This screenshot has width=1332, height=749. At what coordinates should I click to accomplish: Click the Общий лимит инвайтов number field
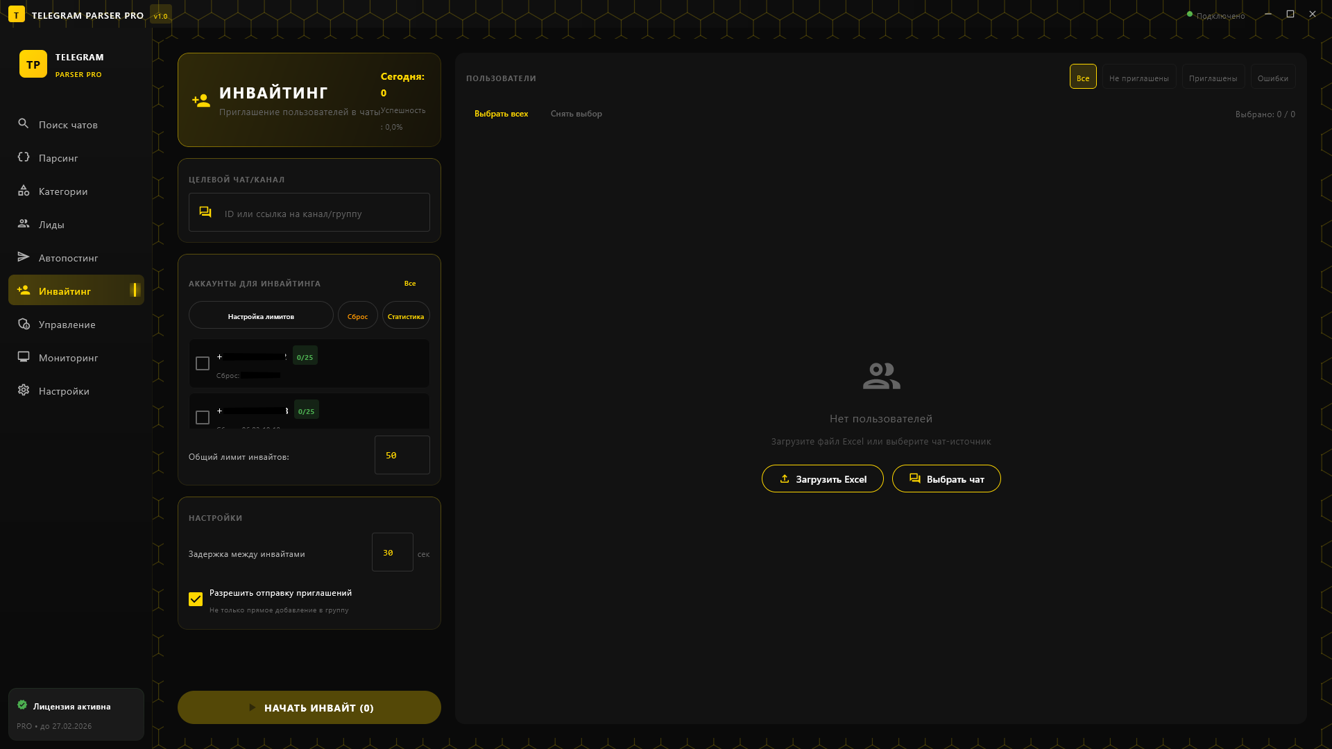(x=402, y=456)
